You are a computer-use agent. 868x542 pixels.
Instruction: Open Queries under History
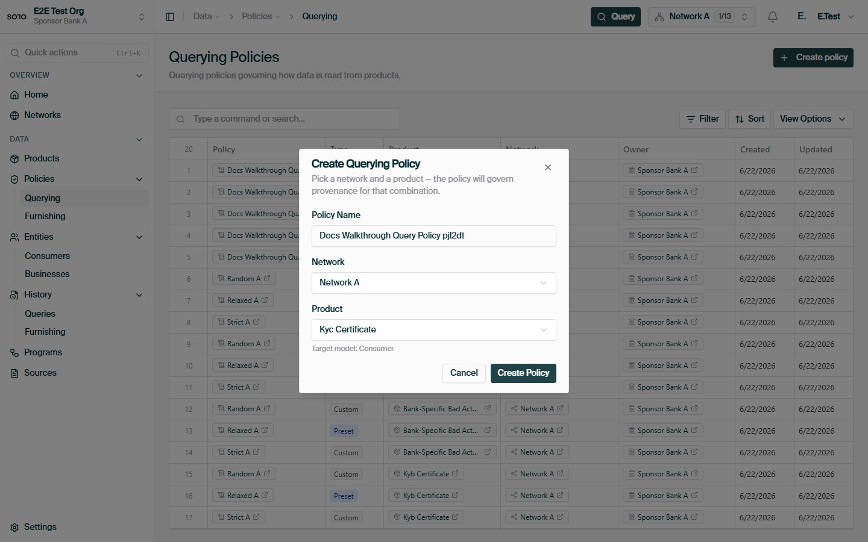84,314
